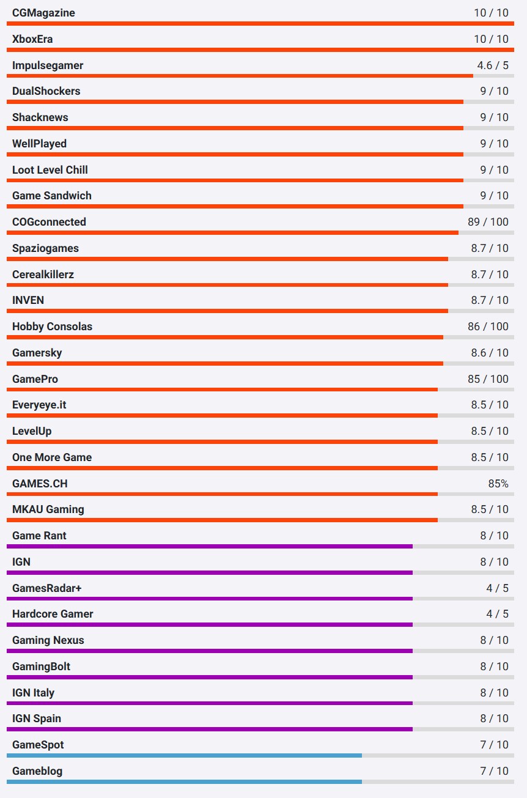Click Impulsegamer's 4.6 / 5 score
The image size is (527, 798).
(492, 65)
